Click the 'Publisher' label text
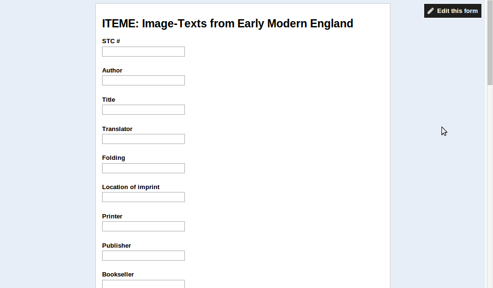The width and height of the screenshot is (493, 288). [x=117, y=246]
